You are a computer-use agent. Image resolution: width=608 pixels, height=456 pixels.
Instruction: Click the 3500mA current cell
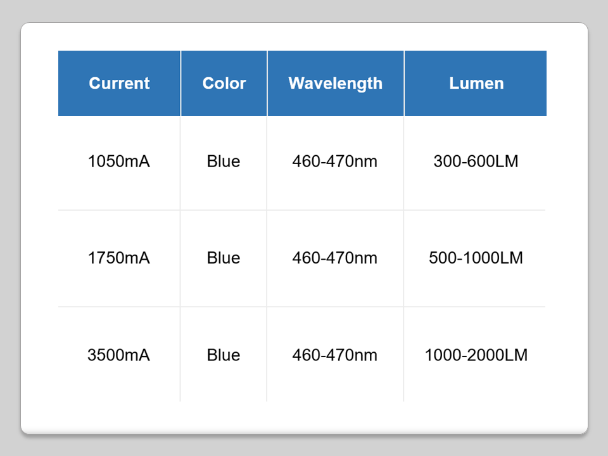click(x=119, y=355)
